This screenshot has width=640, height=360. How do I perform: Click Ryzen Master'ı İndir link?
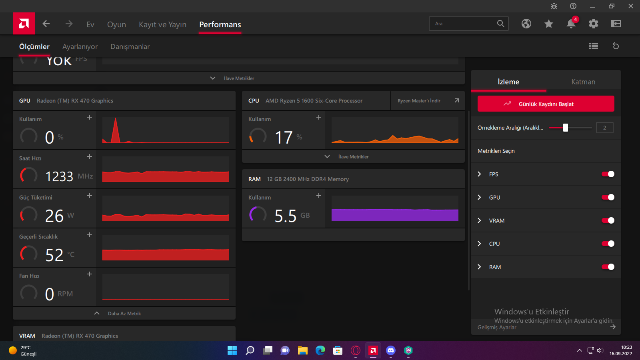coord(428,100)
